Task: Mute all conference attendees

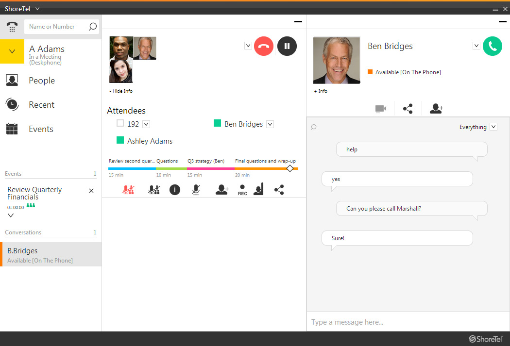Action: coord(127,189)
